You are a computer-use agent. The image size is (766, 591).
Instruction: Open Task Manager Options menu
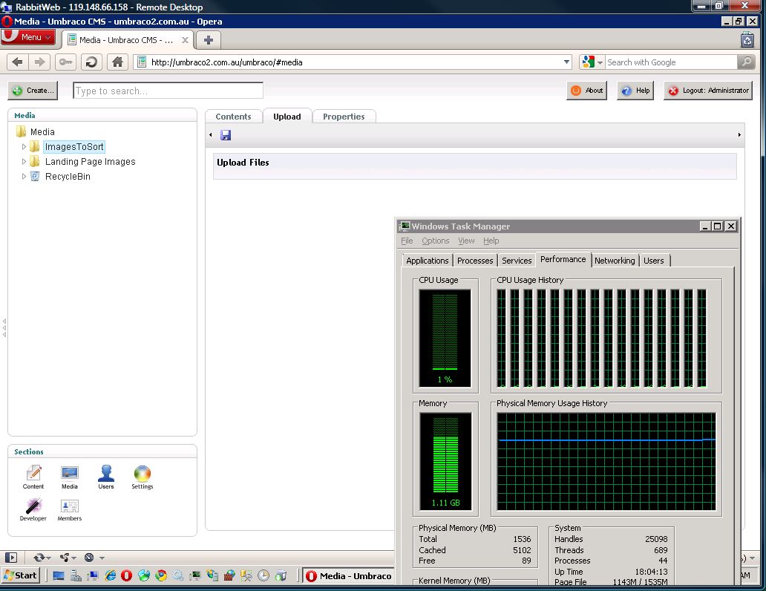(x=435, y=241)
